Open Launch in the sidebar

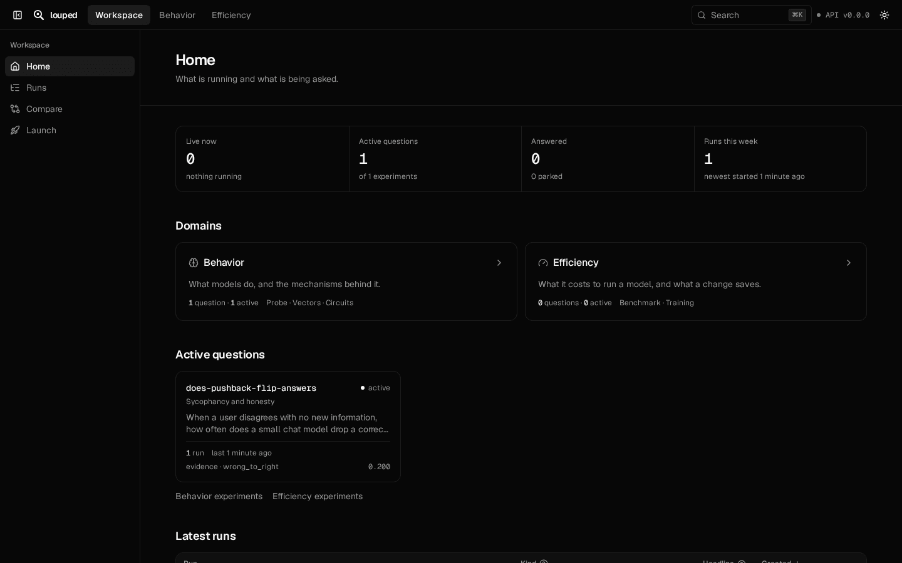pyautogui.click(x=70, y=130)
